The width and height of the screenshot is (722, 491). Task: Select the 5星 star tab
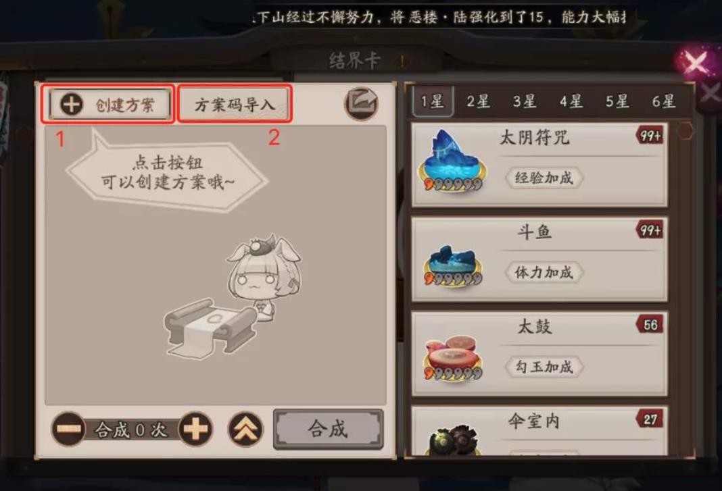coord(617,101)
